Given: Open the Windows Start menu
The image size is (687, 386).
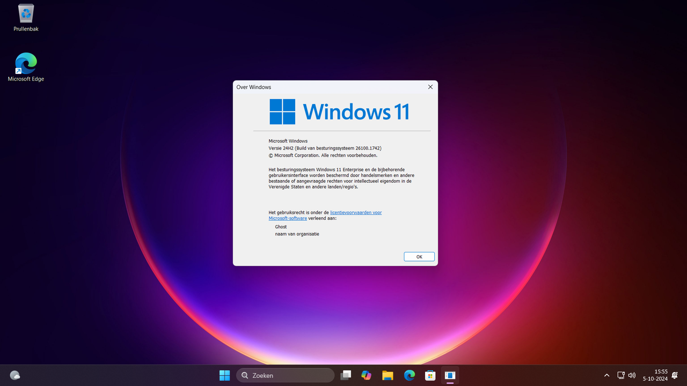Looking at the screenshot, I should tap(224, 375).
